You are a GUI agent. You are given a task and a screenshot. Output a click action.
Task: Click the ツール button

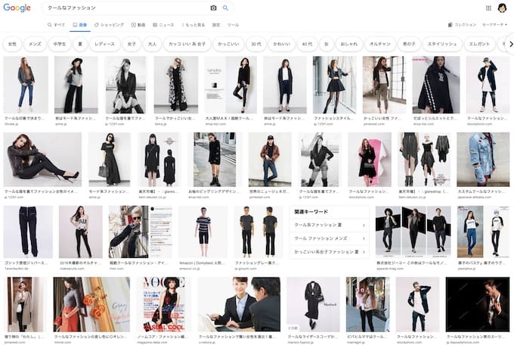[234, 25]
